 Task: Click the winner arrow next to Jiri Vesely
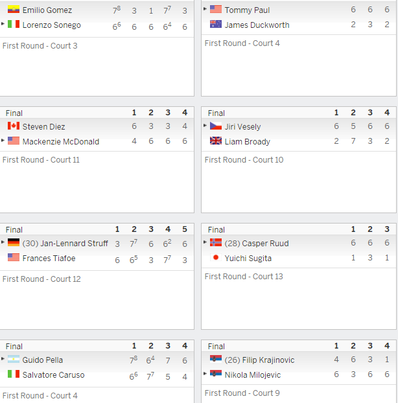click(x=205, y=126)
